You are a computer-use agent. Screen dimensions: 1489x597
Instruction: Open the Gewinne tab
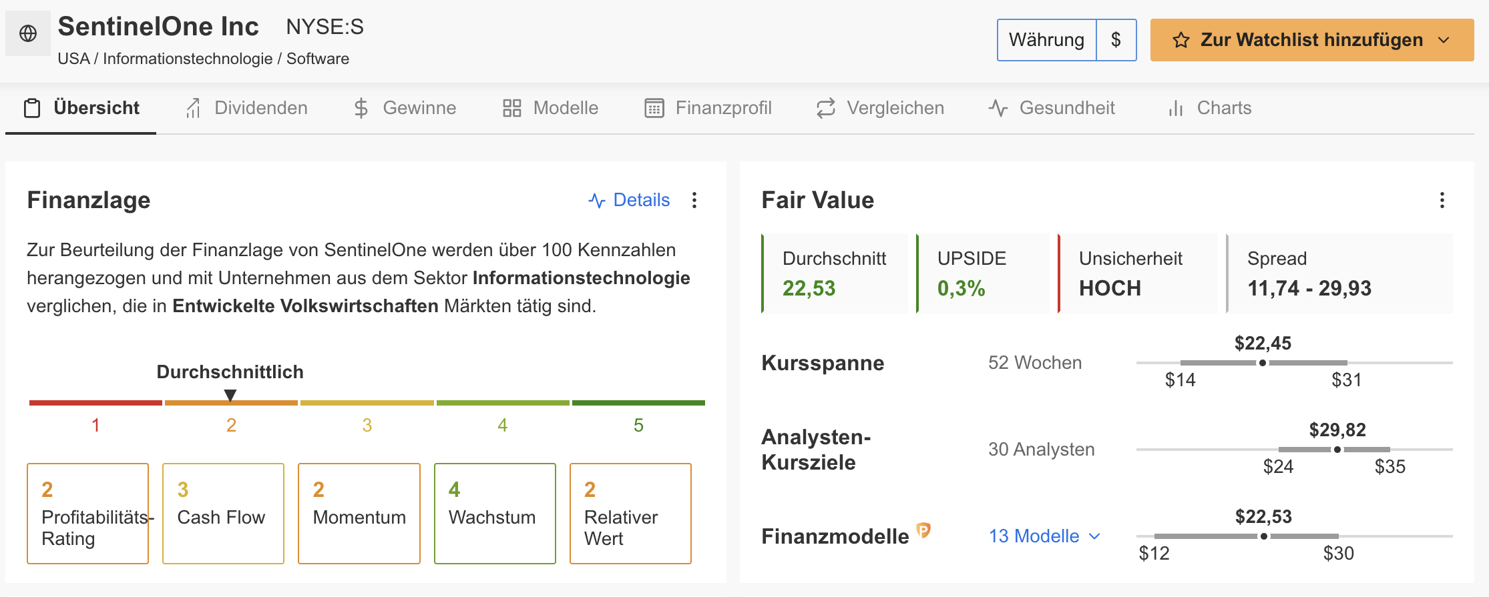[405, 108]
